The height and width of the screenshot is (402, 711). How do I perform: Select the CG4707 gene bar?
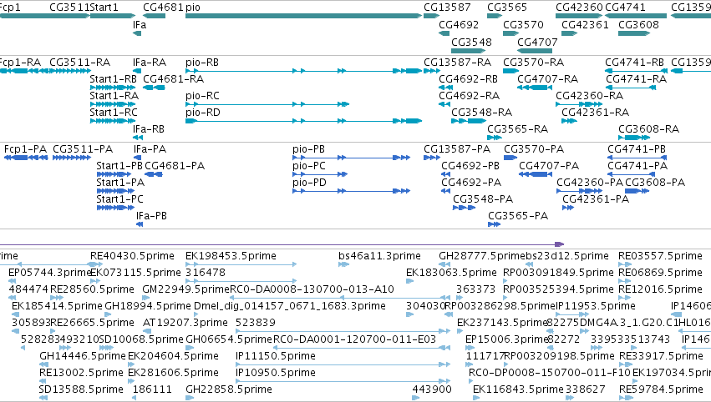[535, 51]
